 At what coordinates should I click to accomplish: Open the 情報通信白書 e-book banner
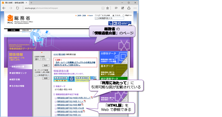coord(64,79)
